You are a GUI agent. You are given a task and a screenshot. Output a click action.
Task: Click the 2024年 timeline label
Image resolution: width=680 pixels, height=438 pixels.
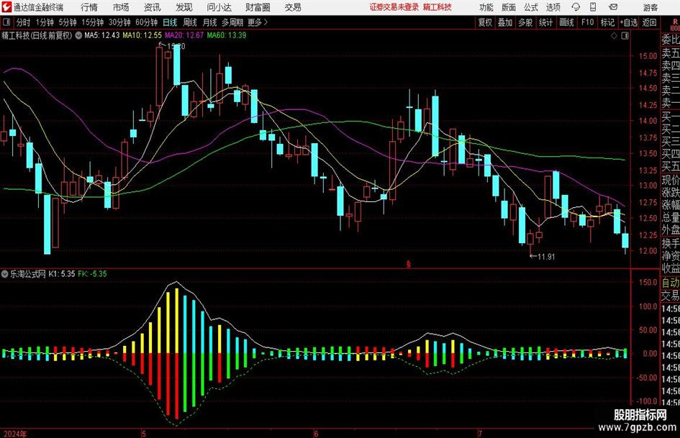[x=14, y=434]
